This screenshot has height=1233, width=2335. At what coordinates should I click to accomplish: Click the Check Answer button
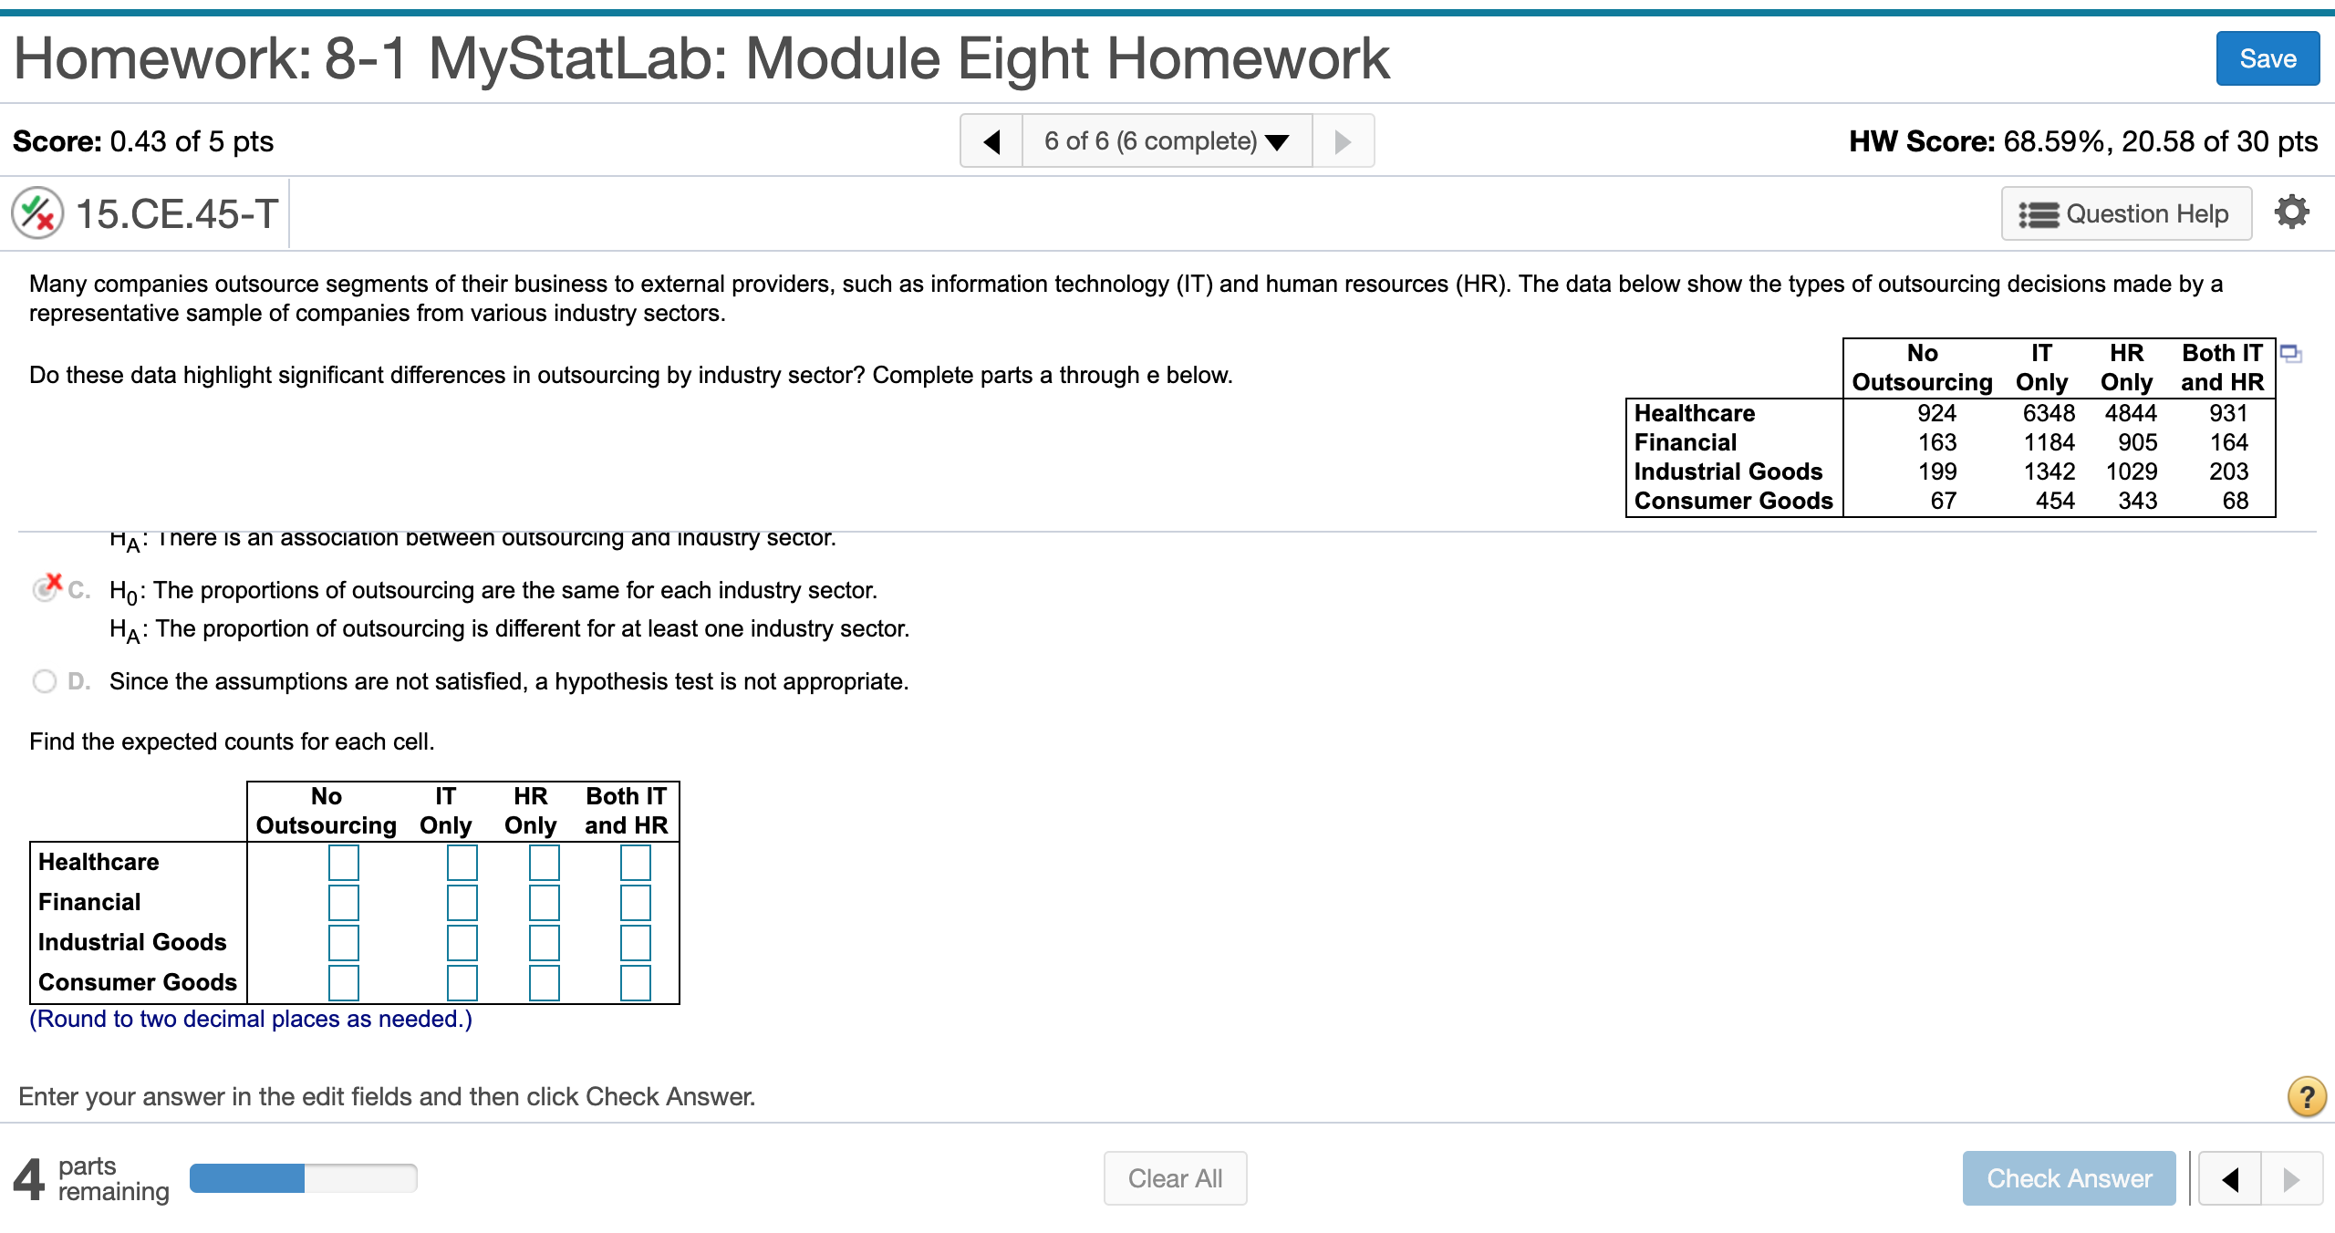[x=2070, y=1177]
